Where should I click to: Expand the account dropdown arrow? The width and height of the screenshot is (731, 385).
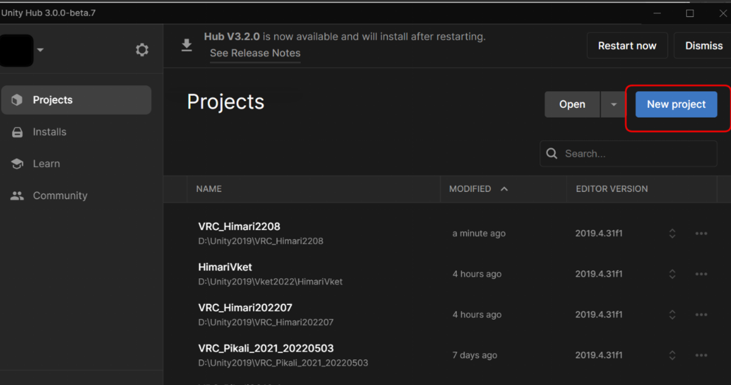point(40,50)
